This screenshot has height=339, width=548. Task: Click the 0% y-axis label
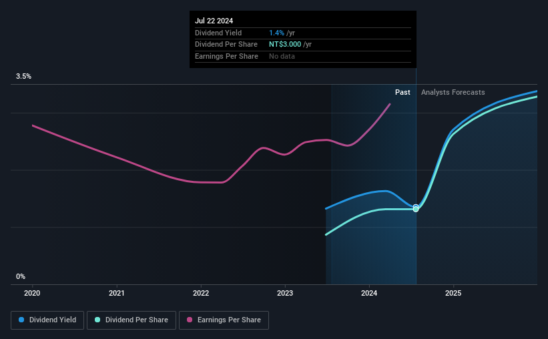tap(21, 276)
